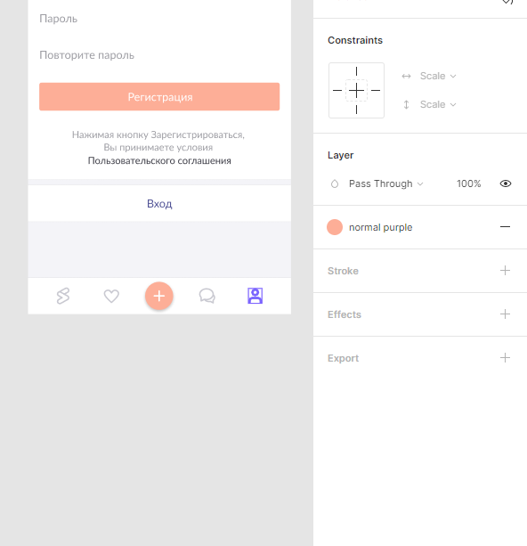Toggle layer visibility eye icon

pyautogui.click(x=506, y=183)
